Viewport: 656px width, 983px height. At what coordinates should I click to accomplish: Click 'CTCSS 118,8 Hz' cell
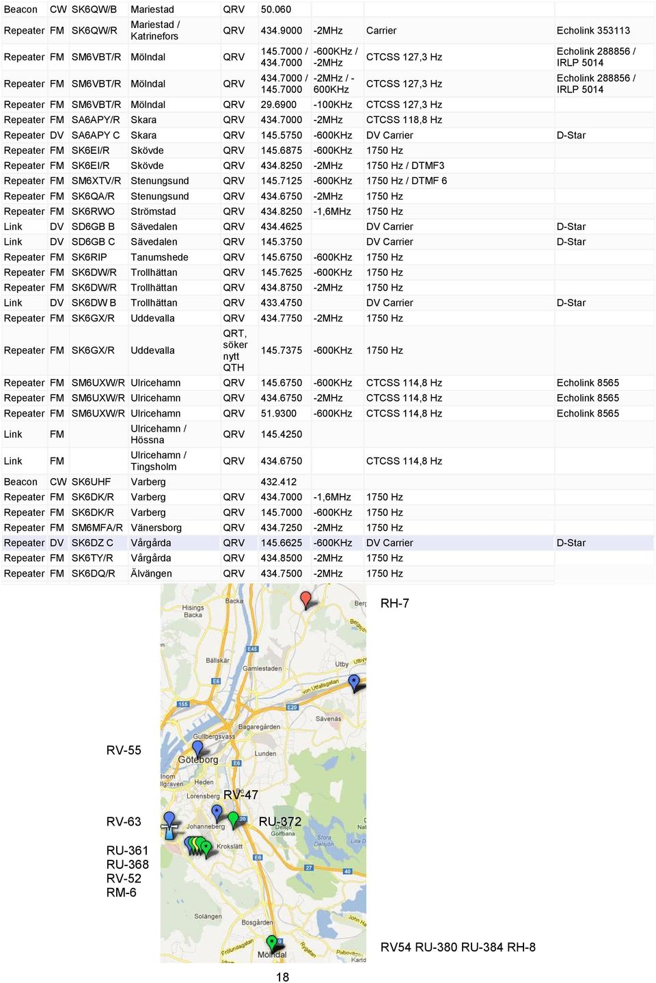(x=404, y=120)
